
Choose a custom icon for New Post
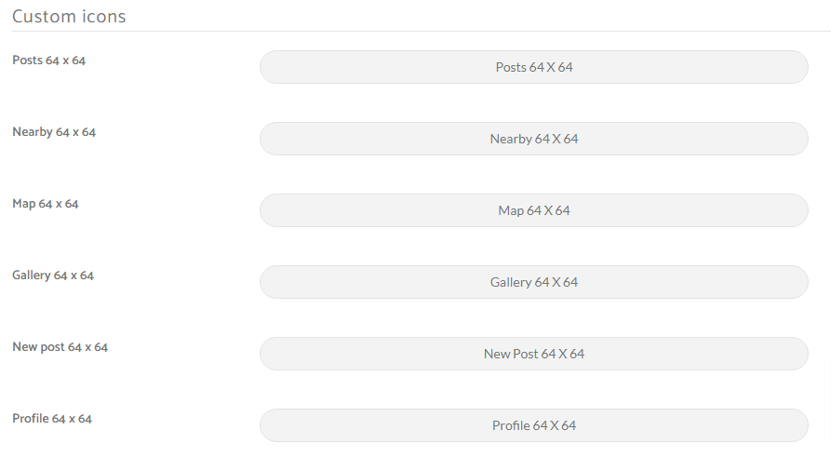click(534, 354)
